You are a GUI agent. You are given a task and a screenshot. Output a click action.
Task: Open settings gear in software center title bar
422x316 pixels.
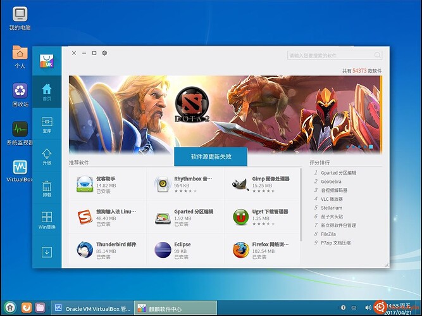(x=104, y=53)
